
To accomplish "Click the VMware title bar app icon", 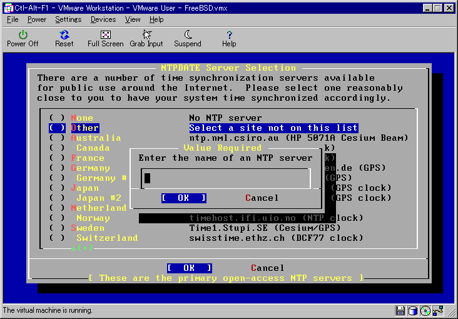I will (x=9, y=8).
